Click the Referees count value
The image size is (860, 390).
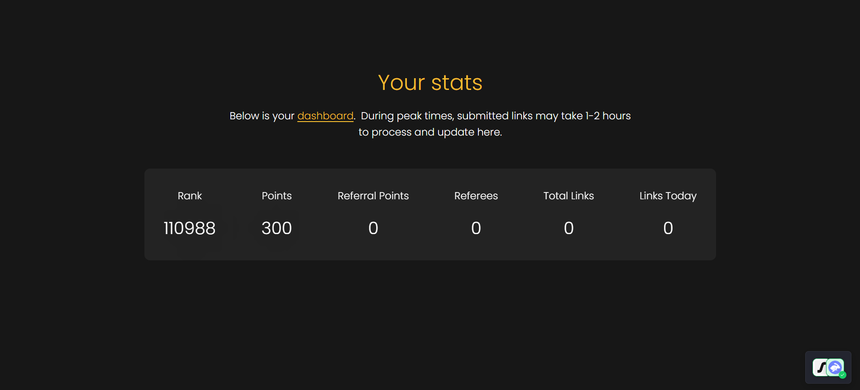(x=476, y=228)
